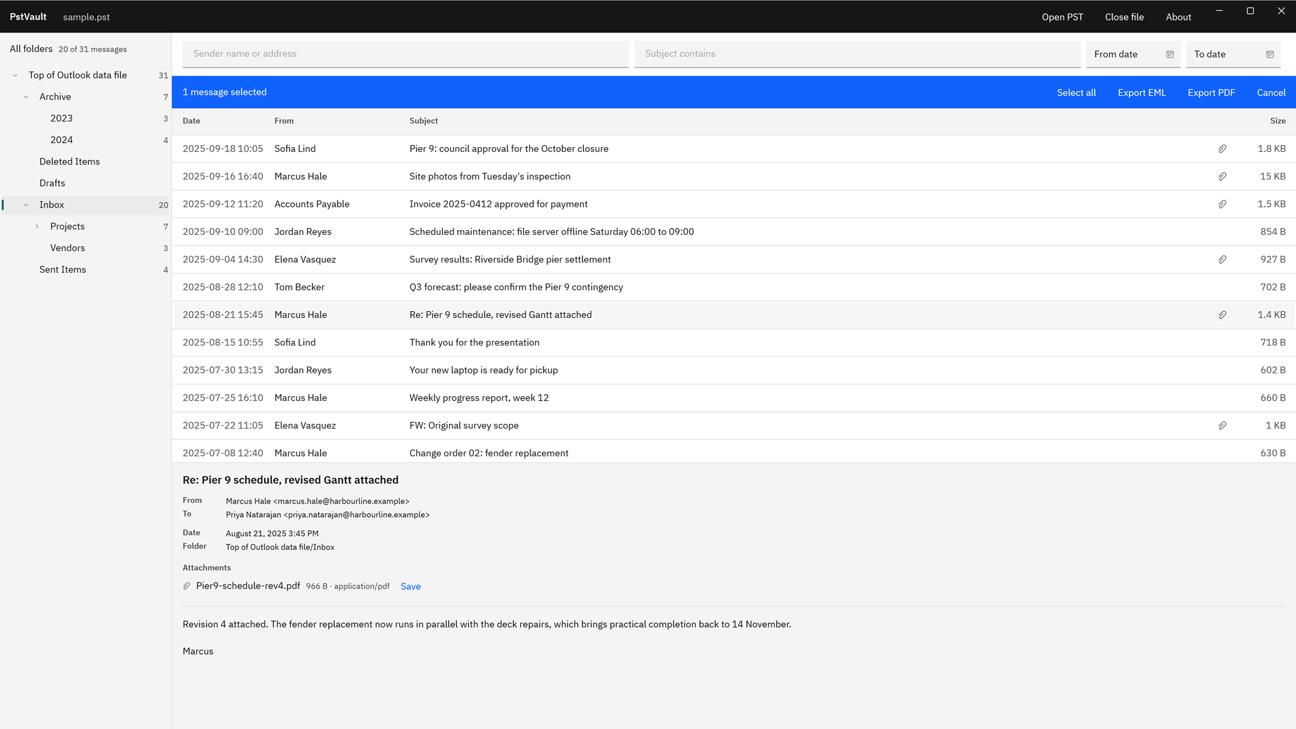
Task: Save the Pier9-schedule-rev4.pdf attachment
Action: coord(410,587)
